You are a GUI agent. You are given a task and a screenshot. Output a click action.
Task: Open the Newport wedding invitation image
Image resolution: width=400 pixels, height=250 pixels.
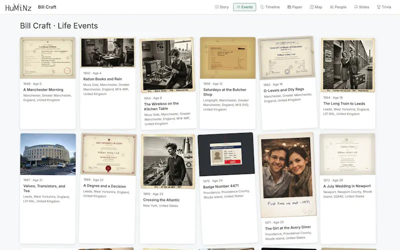coord(347,154)
